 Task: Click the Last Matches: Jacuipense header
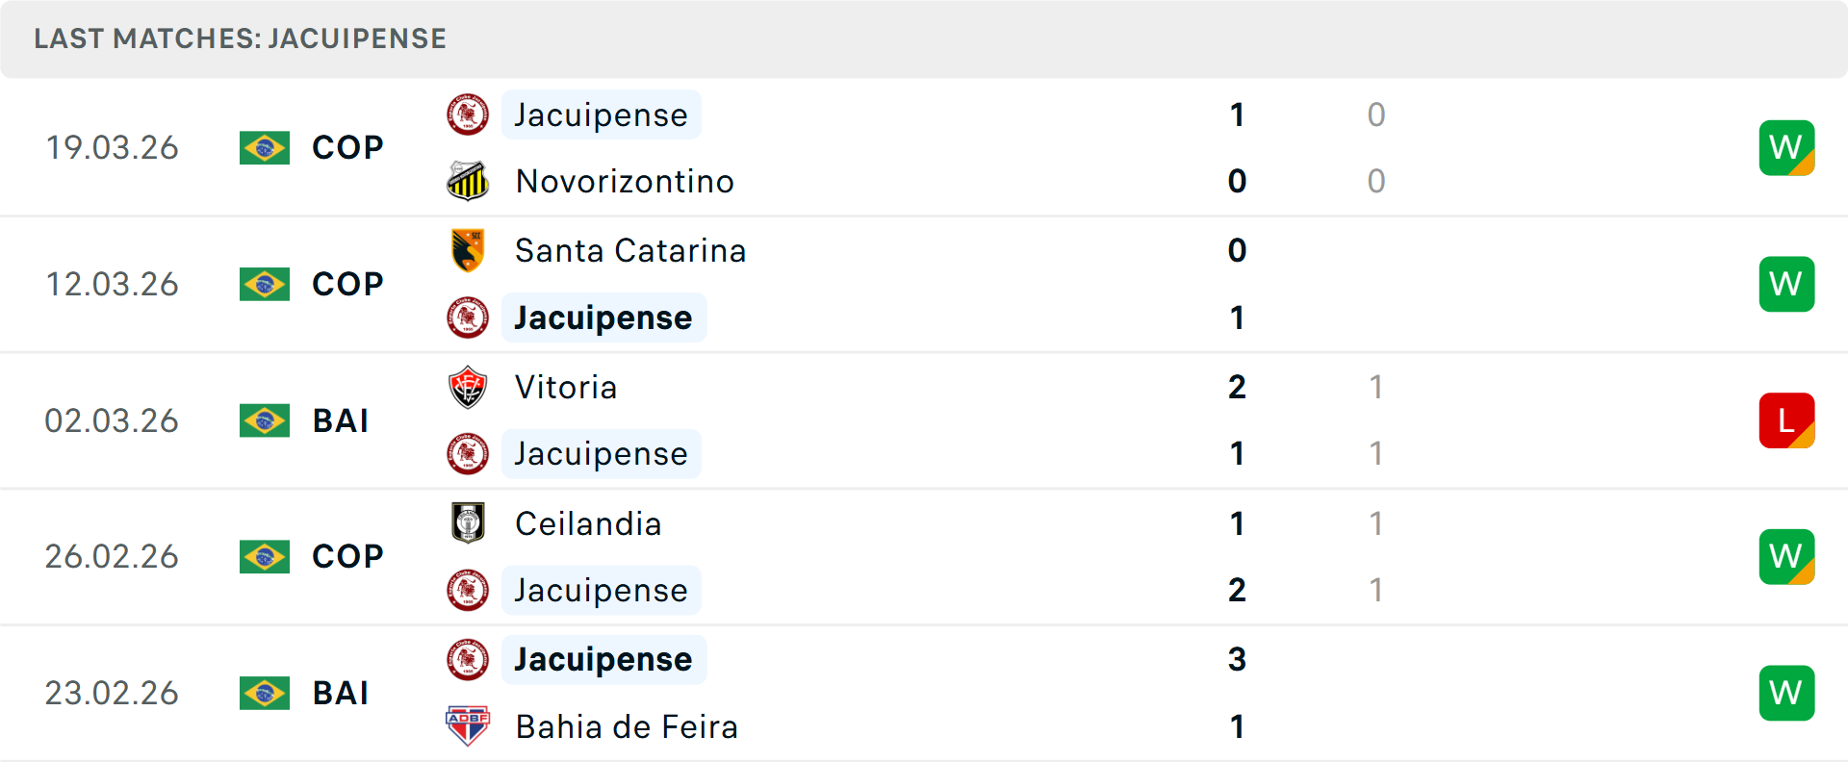point(241,38)
